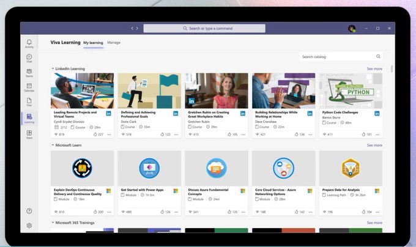Click author name Cyndi Snyder Dionisio
The image size is (416, 247).
(69, 122)
